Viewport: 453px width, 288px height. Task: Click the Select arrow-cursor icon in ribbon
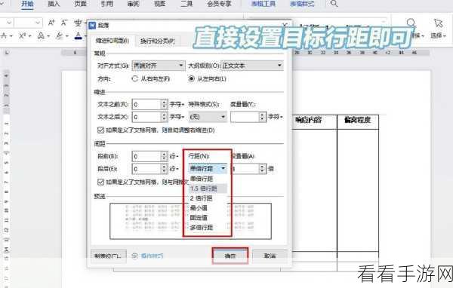point(438,23)
